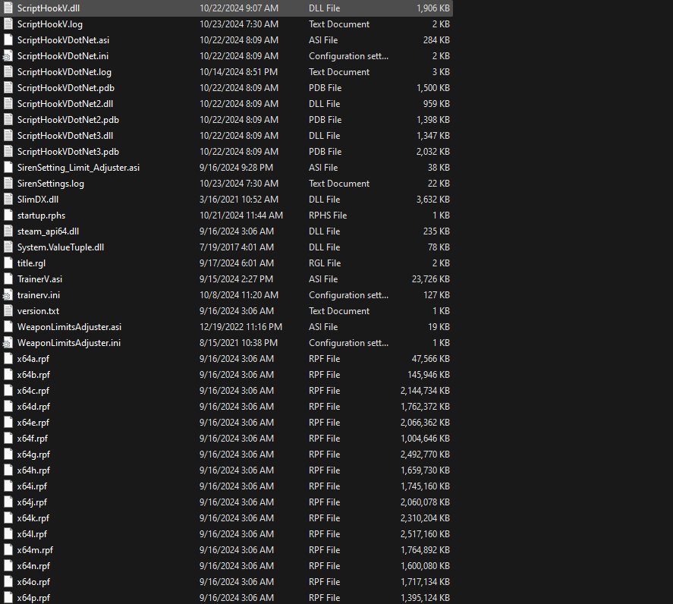Click the ScriptHookV.dll file icon
Image resolution: width=673 pixels, height=604 pixels.
coord(8,8)
